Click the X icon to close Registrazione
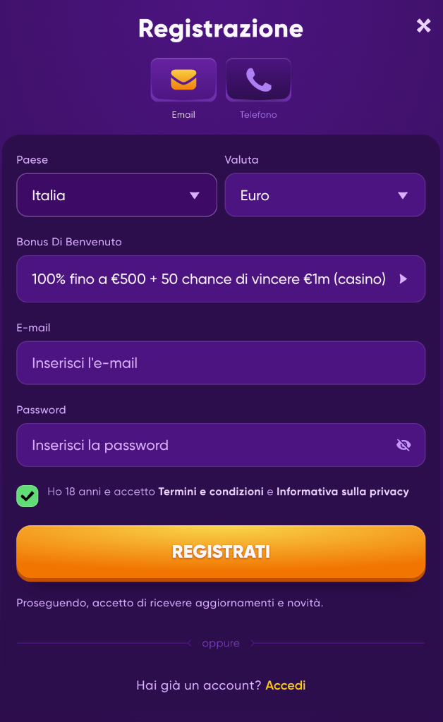 pyautogui.click(x=423, y=25)
